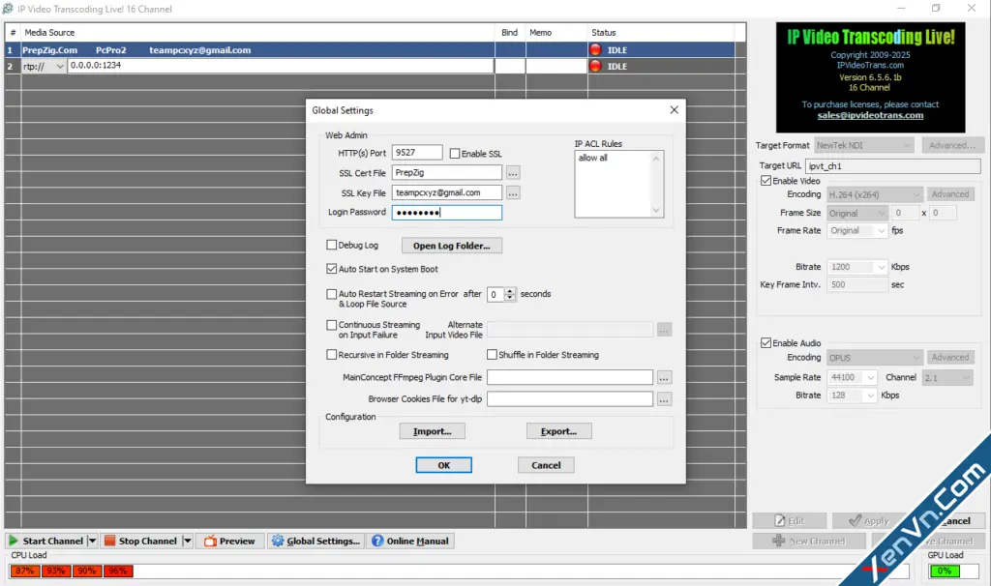The height and width of the screenshot is (586, 991).
Task: Click the 96% CPU load bar
Action: (x=118, y=571)
